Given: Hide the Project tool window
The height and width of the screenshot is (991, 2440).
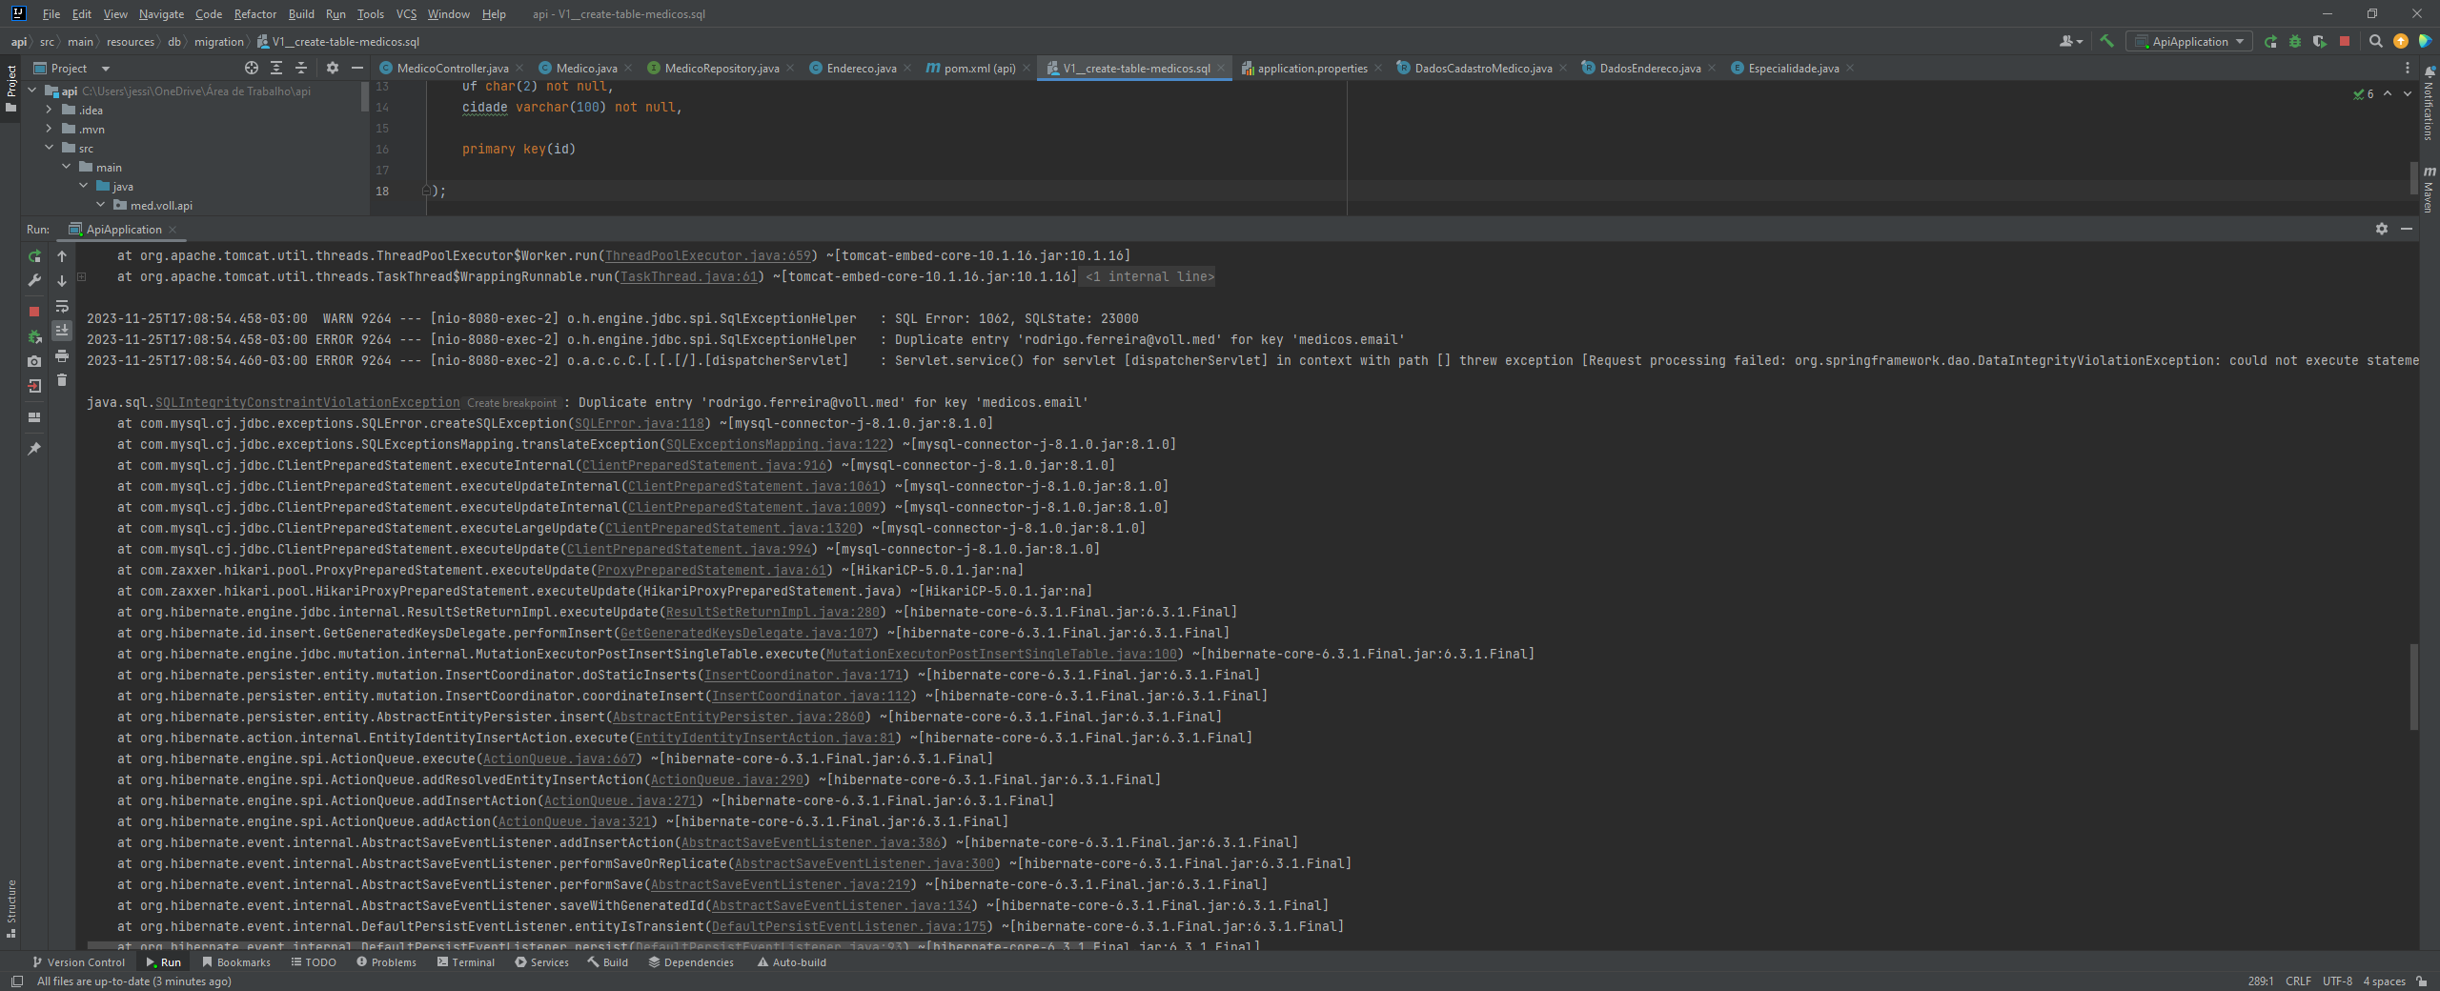Looking at the screenshot, I should (x=357, y=68).
